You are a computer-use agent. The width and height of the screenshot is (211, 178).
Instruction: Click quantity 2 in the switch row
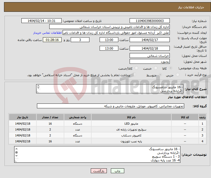50,129
